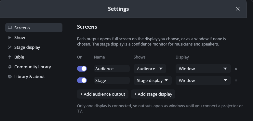Edit the Audience name field
The height and width of the screenshot is (121, 253).
(x=112, y=69)
